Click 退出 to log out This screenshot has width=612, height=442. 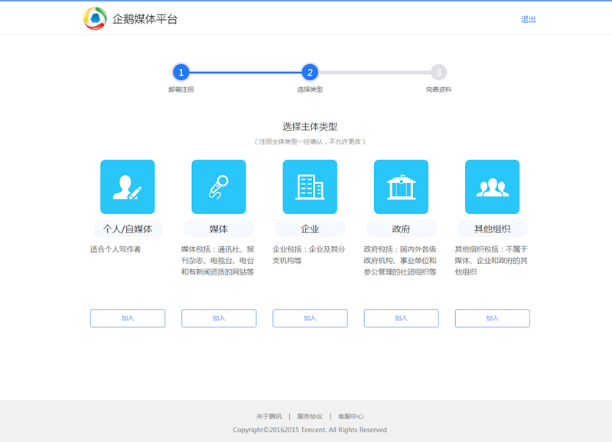click(x=528, y=18)
